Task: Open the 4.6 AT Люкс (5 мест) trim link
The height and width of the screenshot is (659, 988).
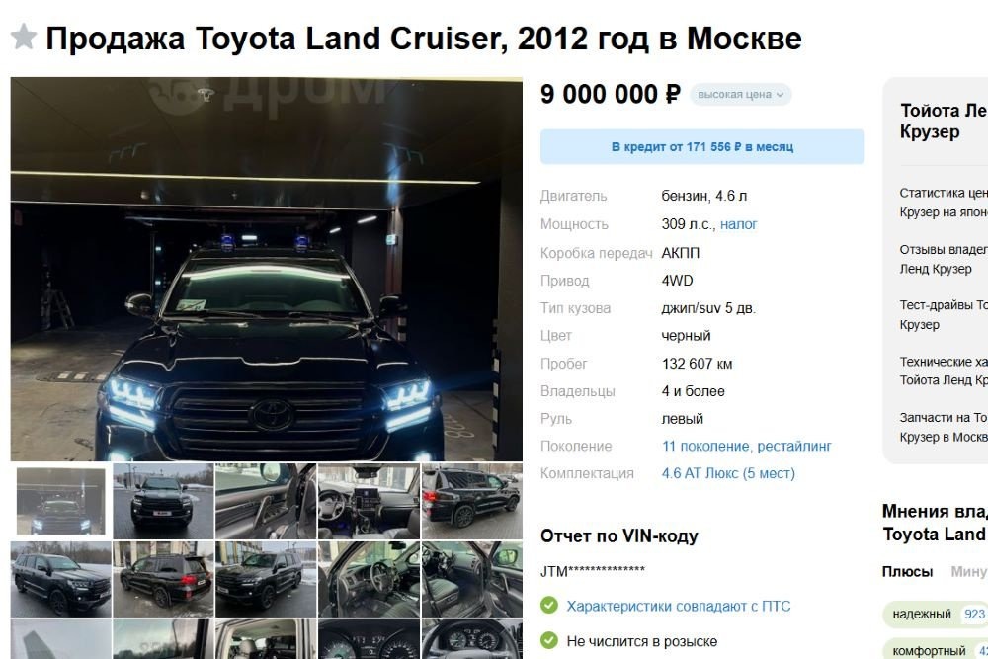Action: click(x=728, y=473)
